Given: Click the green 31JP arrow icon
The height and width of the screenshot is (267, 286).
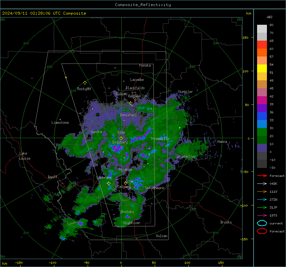Looking at the screenshot, I should click(x=262, y=207).
